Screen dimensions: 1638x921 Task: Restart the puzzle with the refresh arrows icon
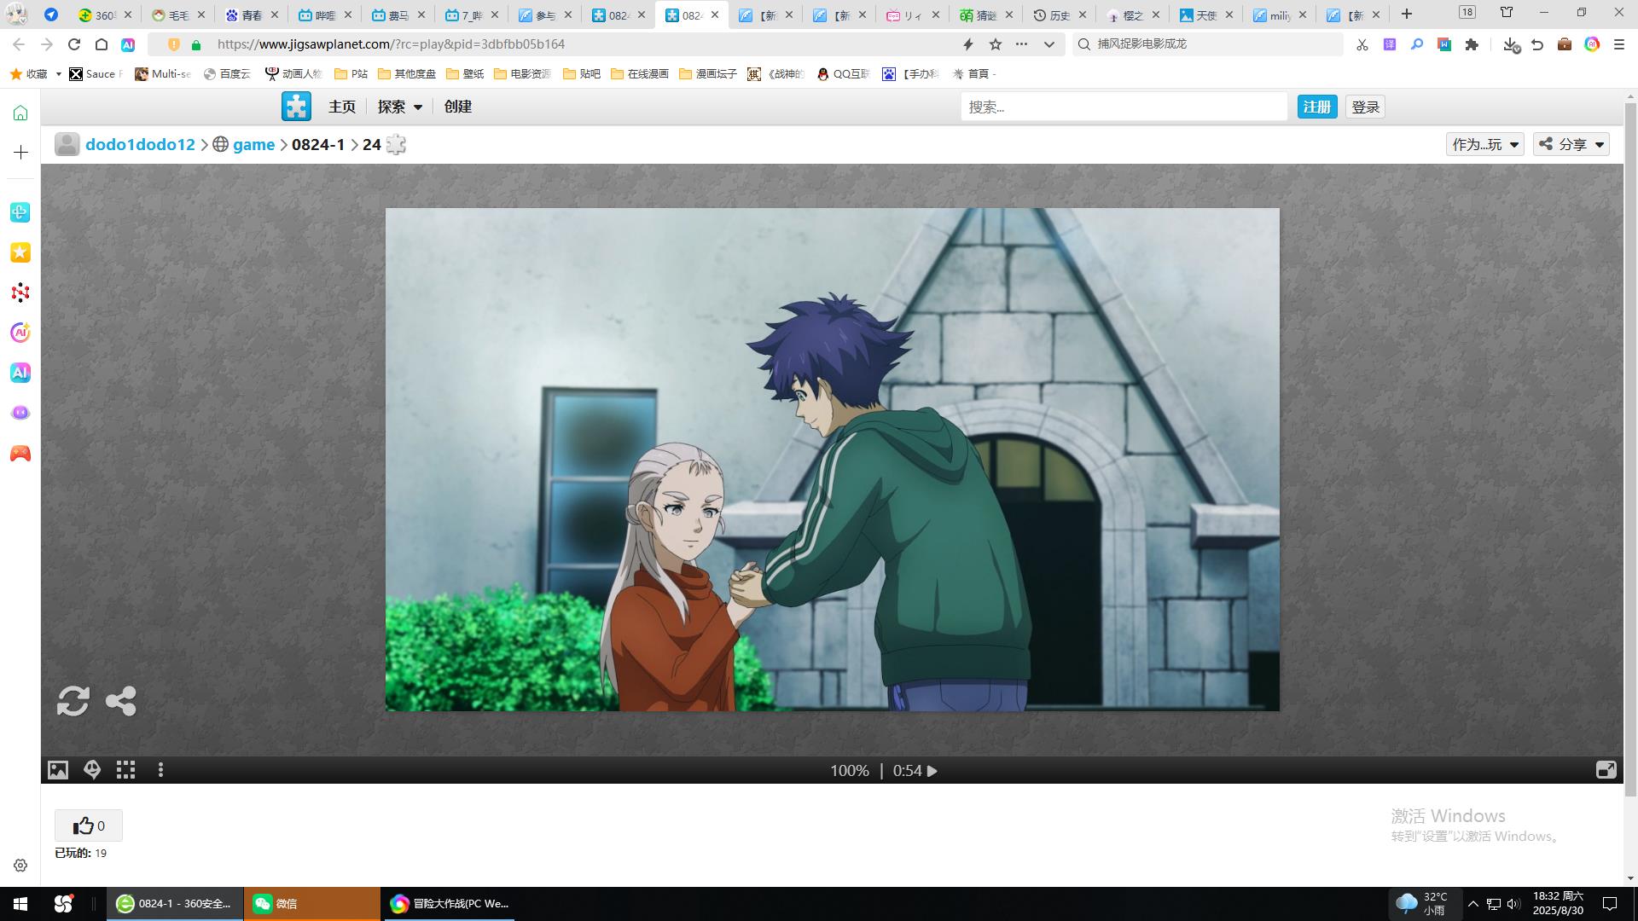point(73,701)
